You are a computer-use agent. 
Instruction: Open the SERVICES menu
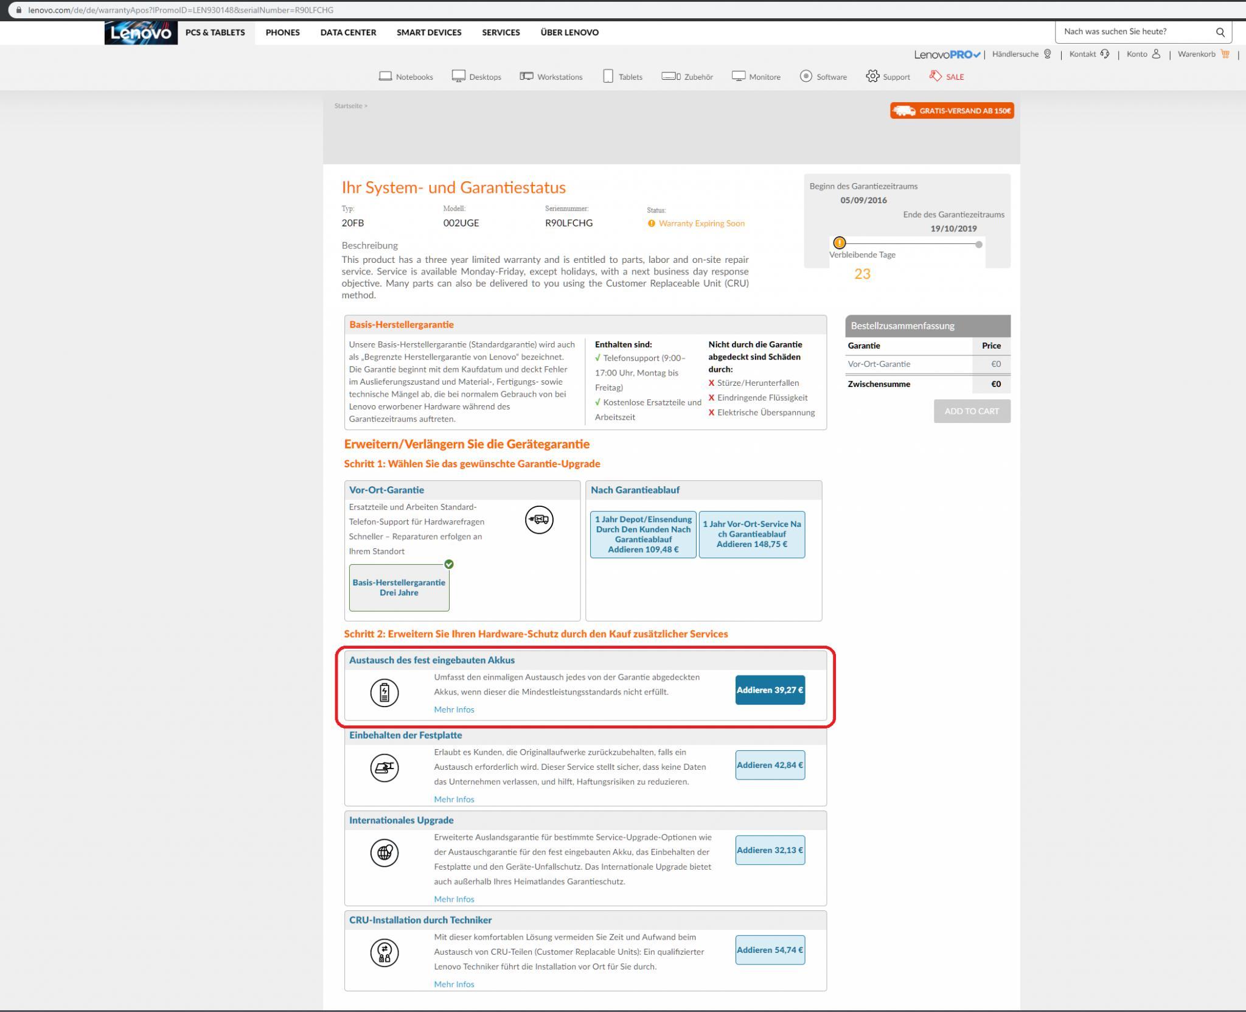[x=501, y=32]
